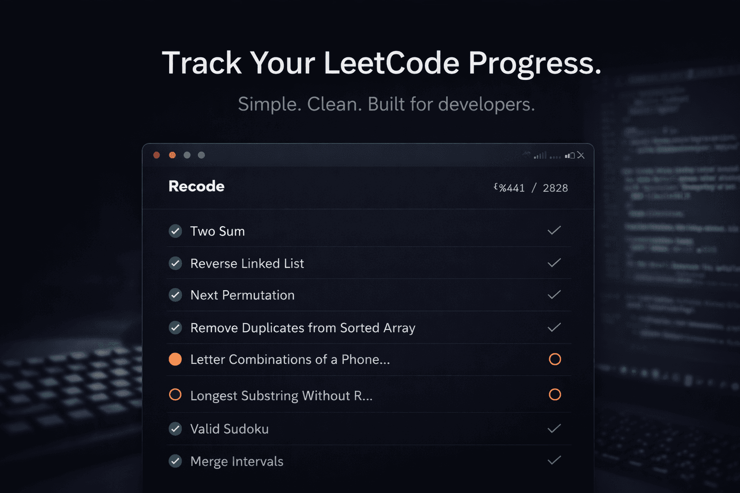
Task: Open the Next Permutation problem title
Action: coord(242,295)
